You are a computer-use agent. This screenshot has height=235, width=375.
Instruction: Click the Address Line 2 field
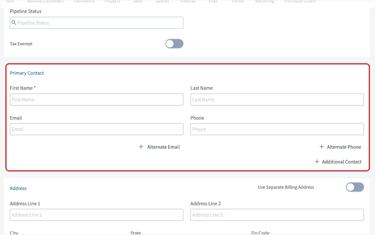(x=277, y=215)
